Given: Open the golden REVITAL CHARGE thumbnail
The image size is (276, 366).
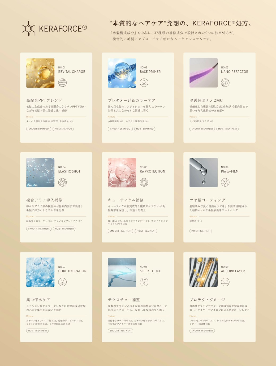Looking at the screenshot, I should 40,73.
